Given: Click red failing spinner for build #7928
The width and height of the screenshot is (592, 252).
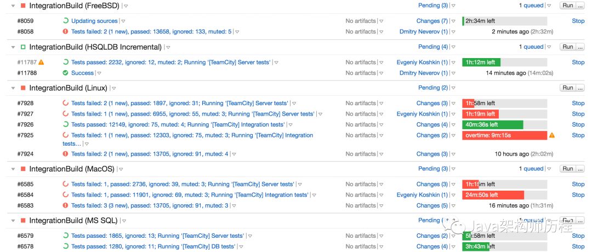Looking at the screenshot, I should (x=65, y=104).
